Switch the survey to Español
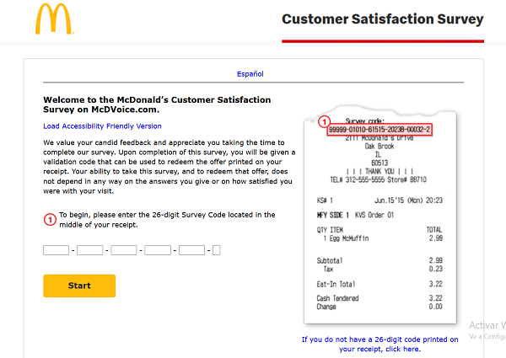This screenshot has height=358, width=506. coord(250,74)
